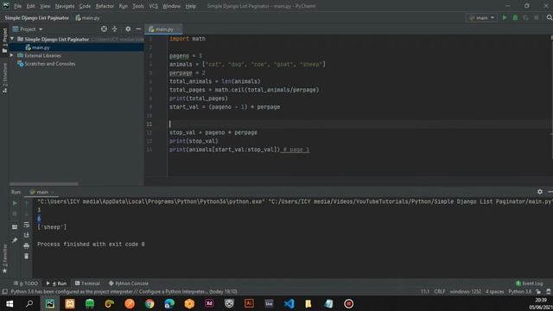Click the restore layout icon in the Run panel
This screenshot has height=311, width=553.
pos(15,226)
